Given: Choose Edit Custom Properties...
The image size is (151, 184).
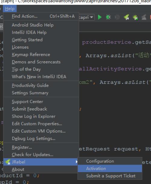Looking at the screenshot, I should tap(41, 124).
